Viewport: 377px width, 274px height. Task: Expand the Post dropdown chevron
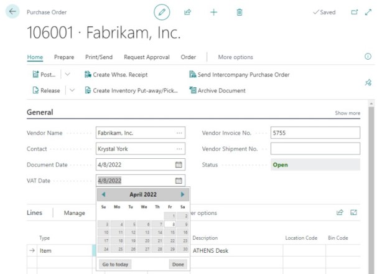tap(68, 74)
